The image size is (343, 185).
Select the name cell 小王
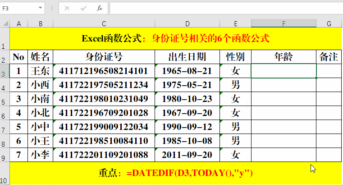point(41,141)
